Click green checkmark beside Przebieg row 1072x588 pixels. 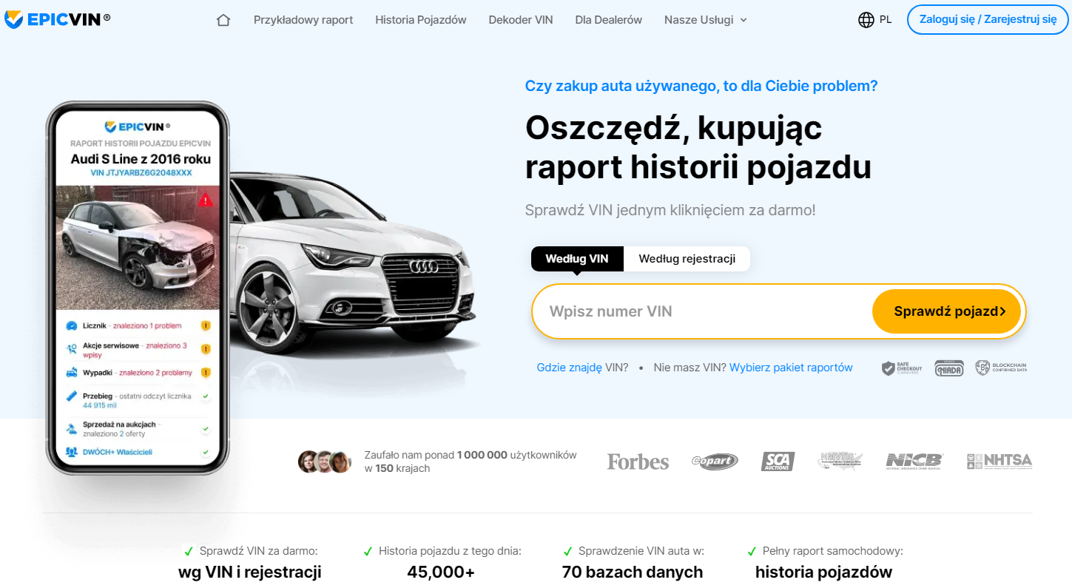click(206, 396)
